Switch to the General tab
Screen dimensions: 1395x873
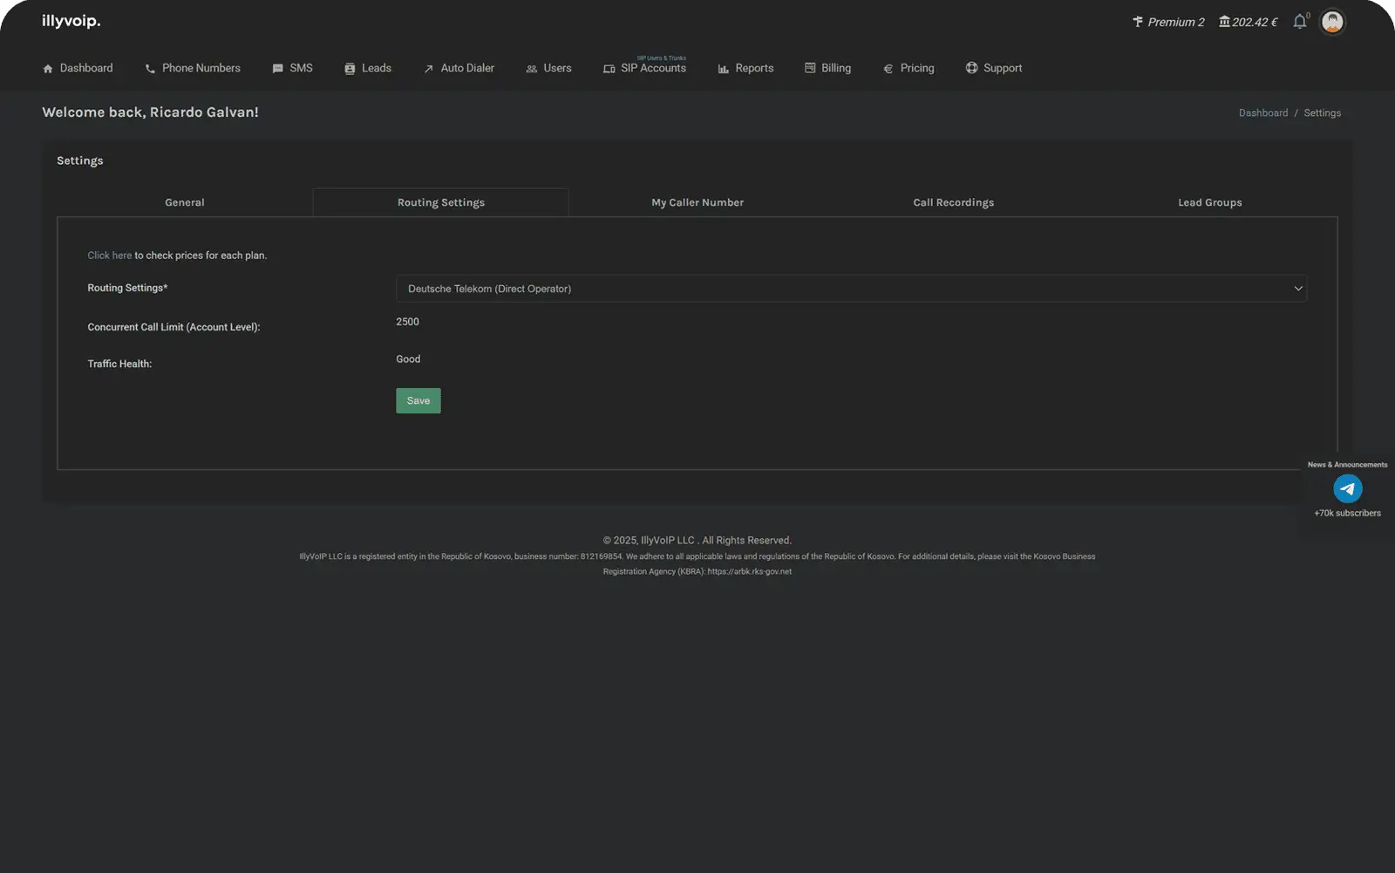coord(185,202)
